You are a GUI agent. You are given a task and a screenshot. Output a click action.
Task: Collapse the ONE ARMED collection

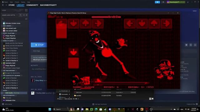[x=2, y=26]
